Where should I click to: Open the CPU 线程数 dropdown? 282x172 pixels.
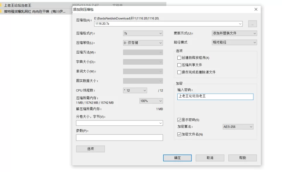[135, 90]
